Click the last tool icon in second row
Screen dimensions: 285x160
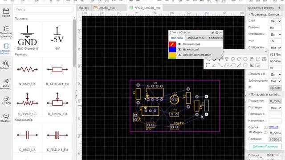tap(258, 65)
